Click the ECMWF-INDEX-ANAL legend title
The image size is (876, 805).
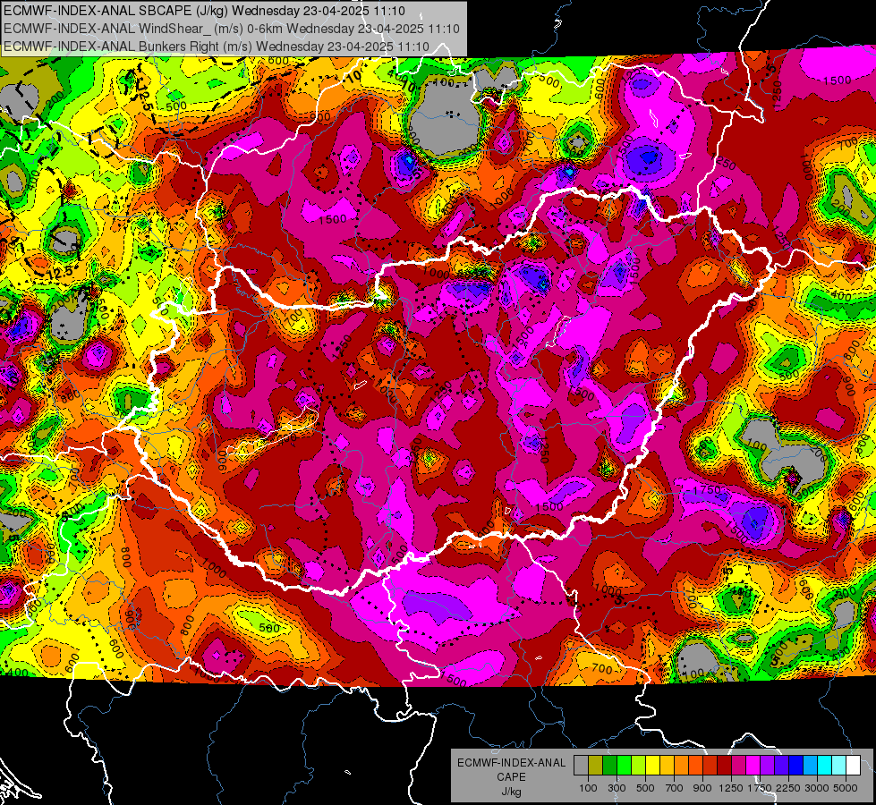pos(511,763)
